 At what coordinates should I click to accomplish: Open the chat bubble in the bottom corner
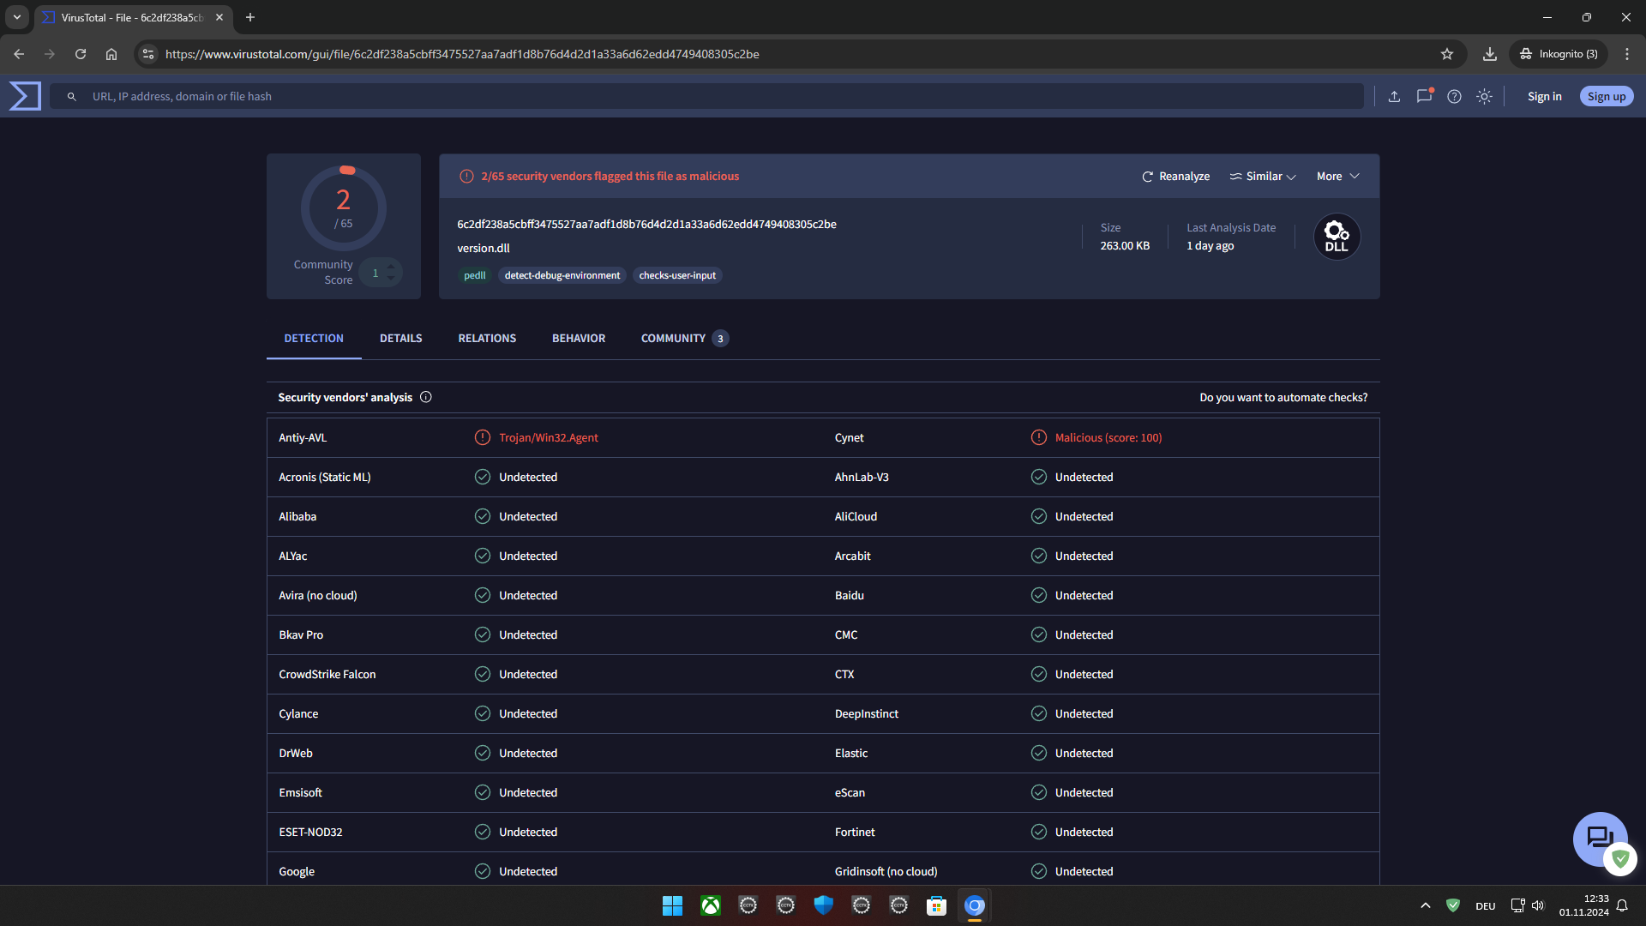coord(1600,839)
